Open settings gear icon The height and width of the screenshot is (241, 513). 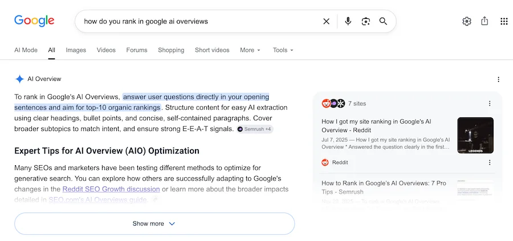pyautogui.click(x=466, y=22)
